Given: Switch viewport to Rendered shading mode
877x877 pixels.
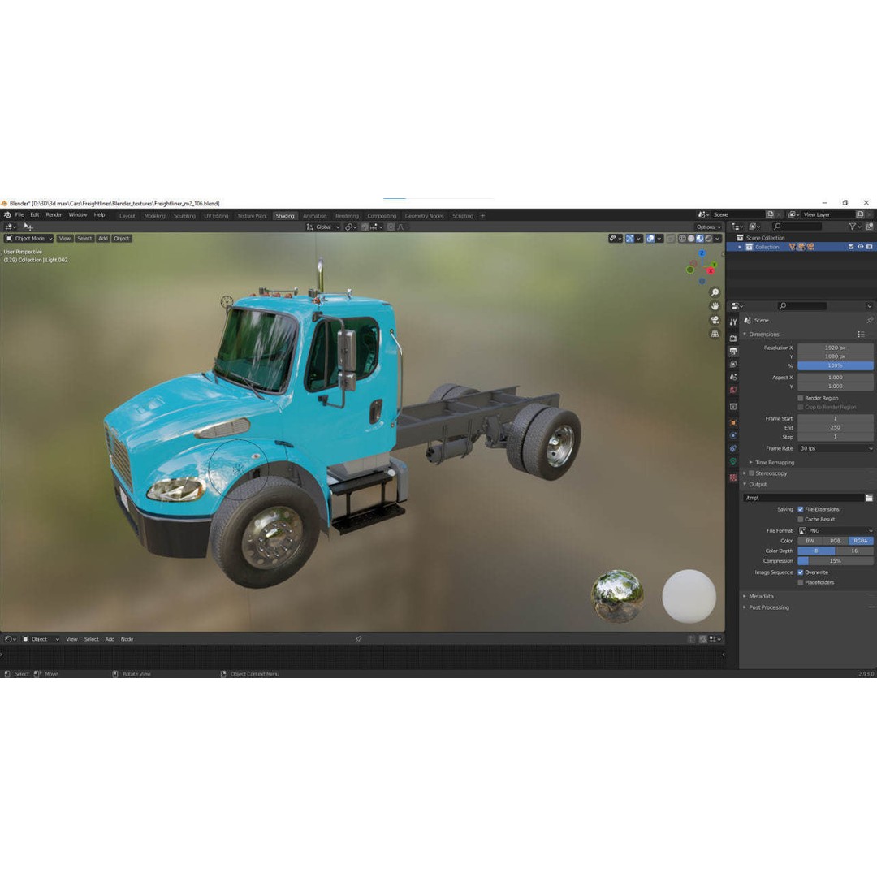Looking at the screenshot, I should point(708,238).
